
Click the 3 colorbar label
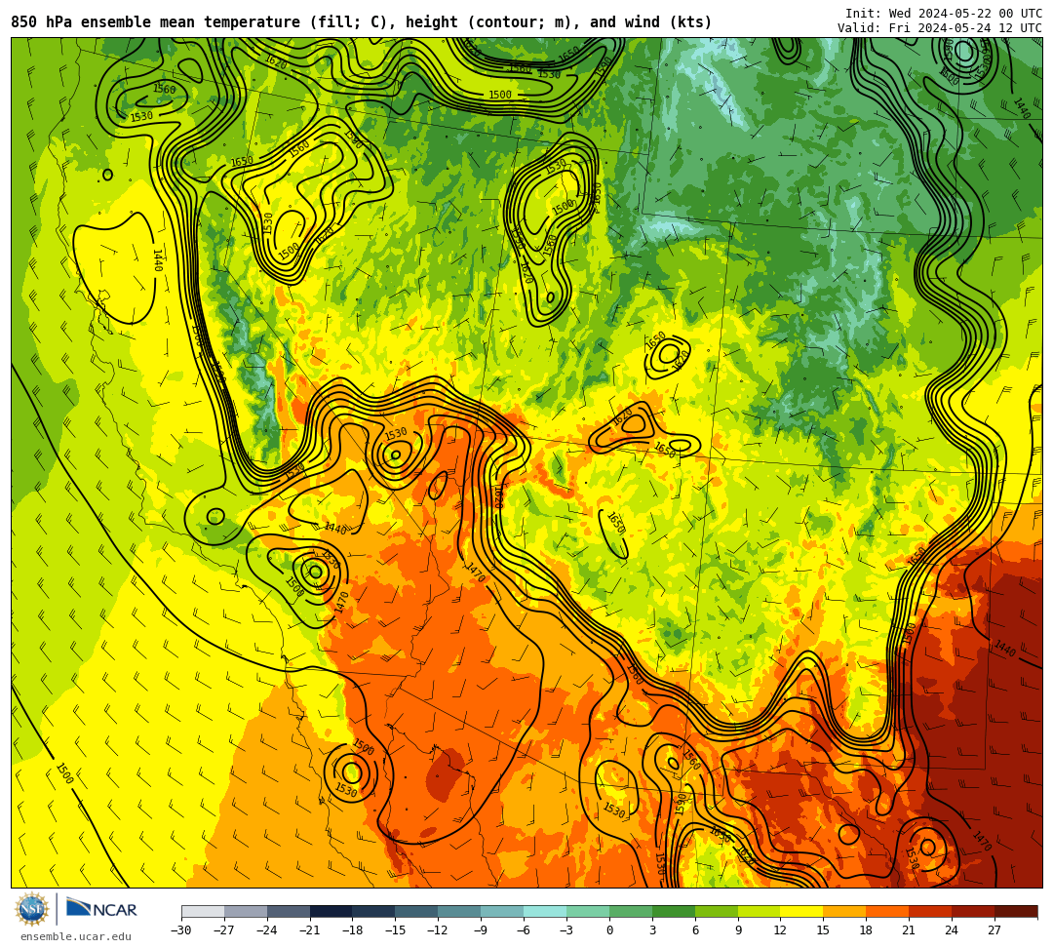652,930
